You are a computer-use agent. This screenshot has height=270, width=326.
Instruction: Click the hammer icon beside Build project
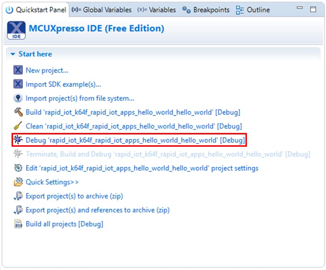click(x=18, y=112)
